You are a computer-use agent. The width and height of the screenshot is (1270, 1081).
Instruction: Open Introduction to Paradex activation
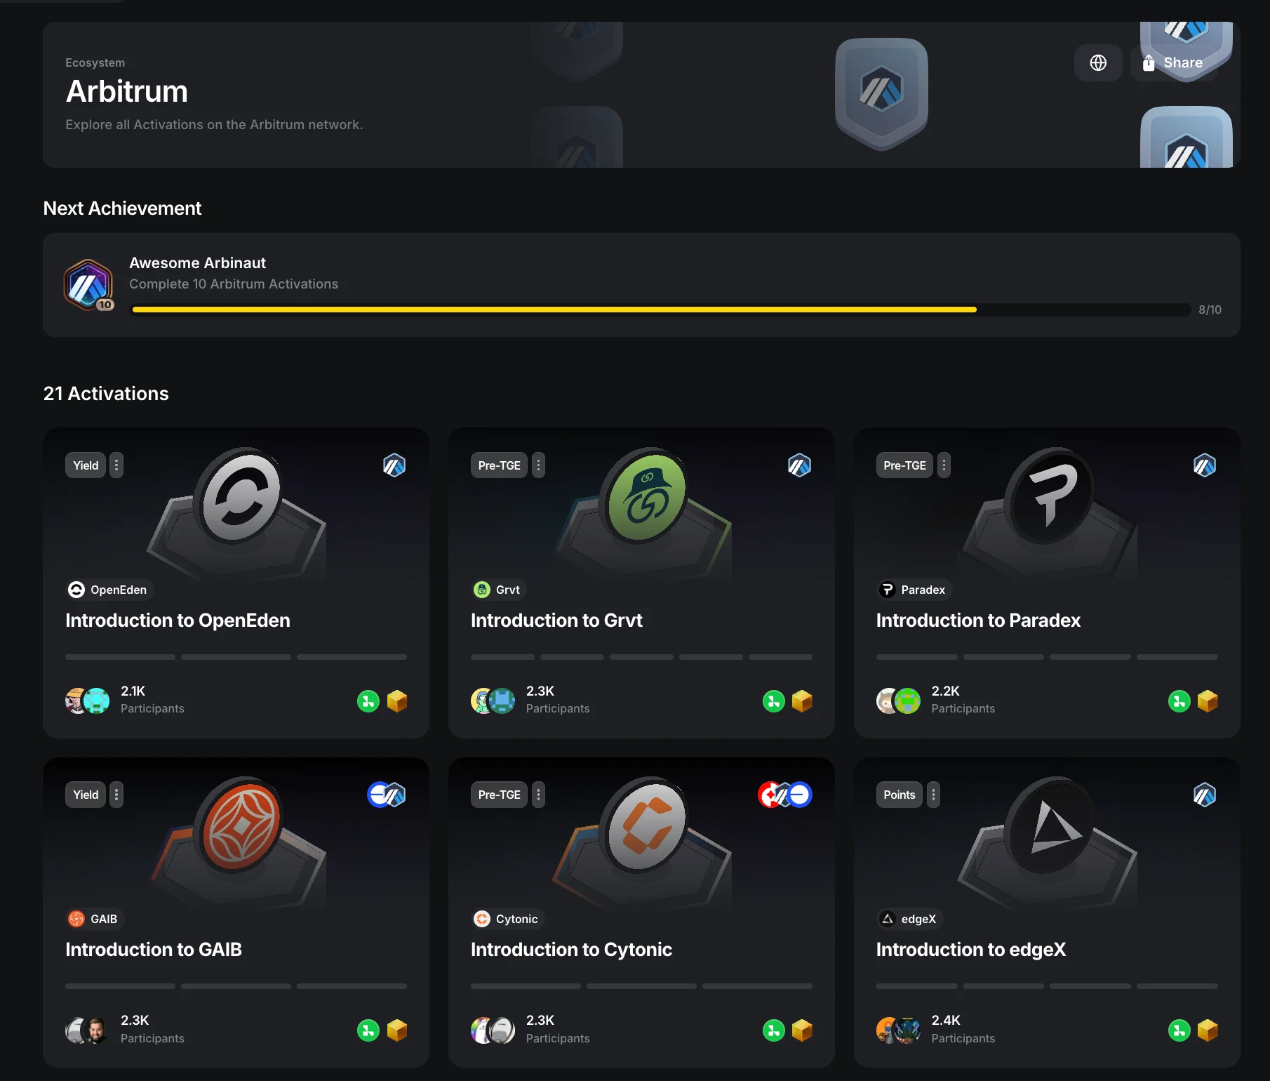(x=978, y=621)
